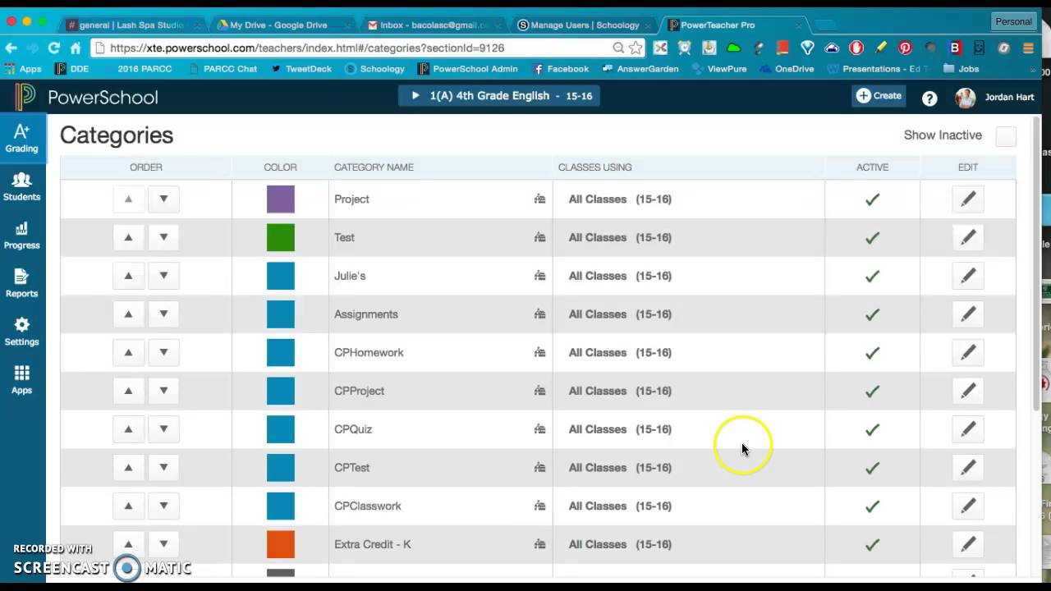
Task: Edit the Extra Credit - K category
Action: [x=968, y=543]
